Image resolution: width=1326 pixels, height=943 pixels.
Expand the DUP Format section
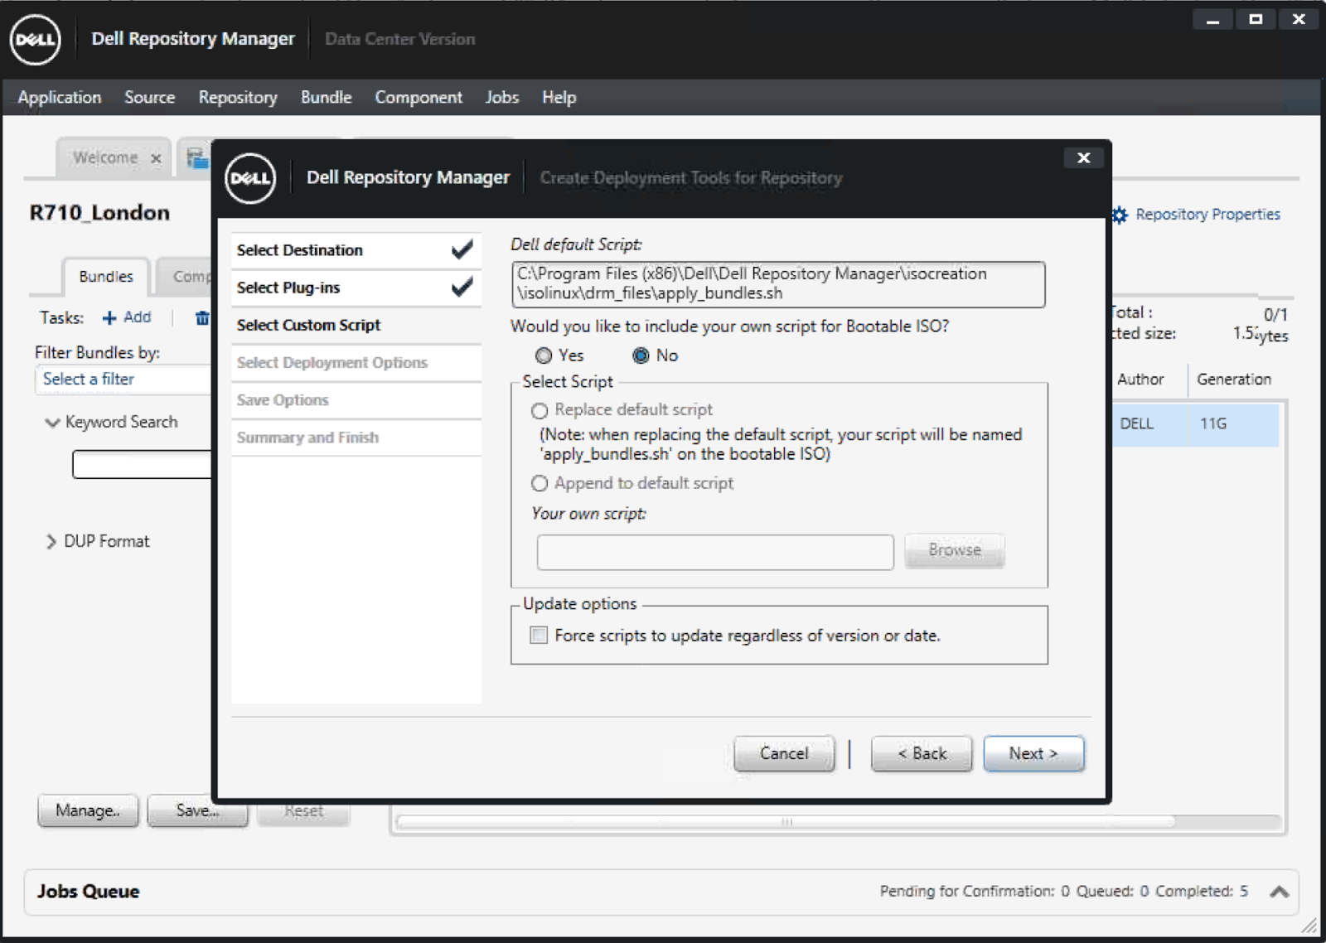click(50, 541)
